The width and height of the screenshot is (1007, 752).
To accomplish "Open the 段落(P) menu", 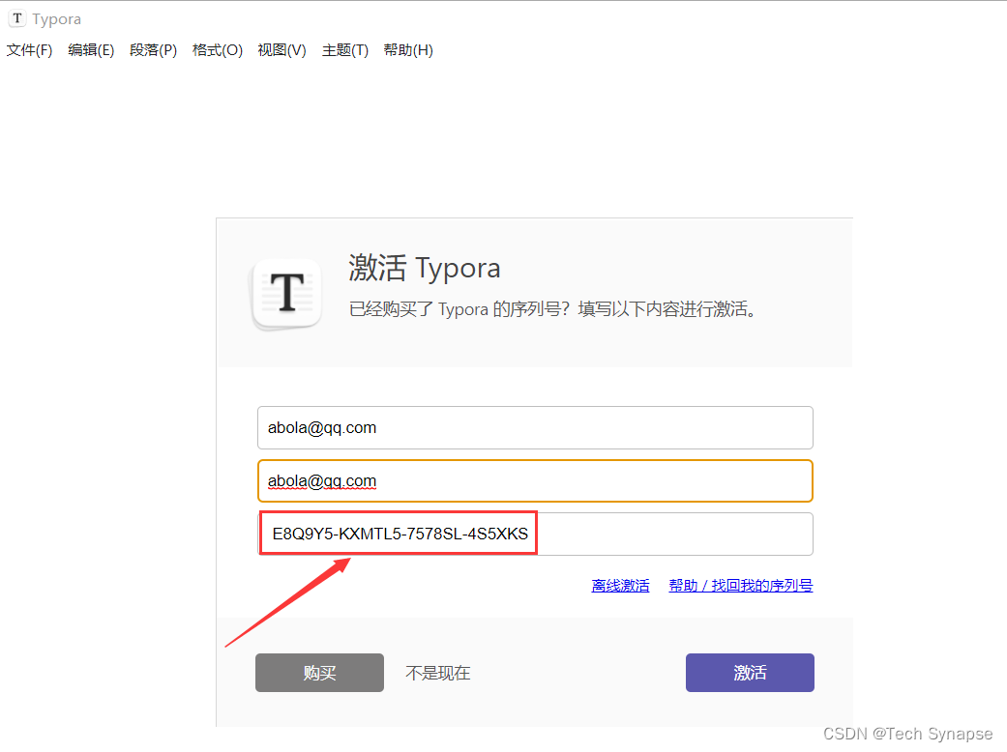I will tap(154, 50).
